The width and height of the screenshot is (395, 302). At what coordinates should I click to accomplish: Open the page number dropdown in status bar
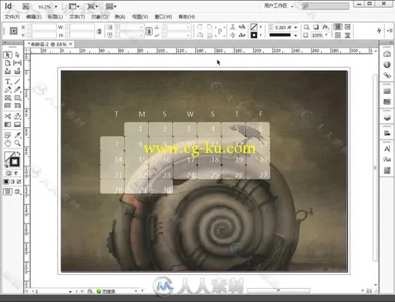click(70, 291)
